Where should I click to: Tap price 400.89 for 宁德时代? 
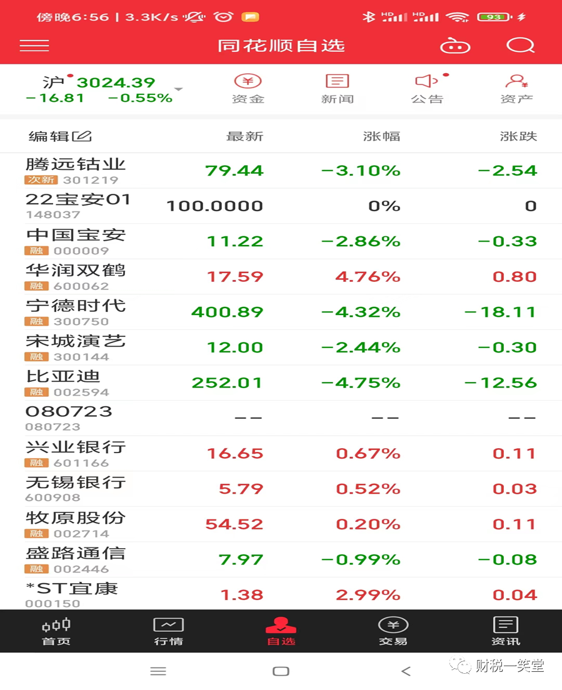click(x=227, y=312)
